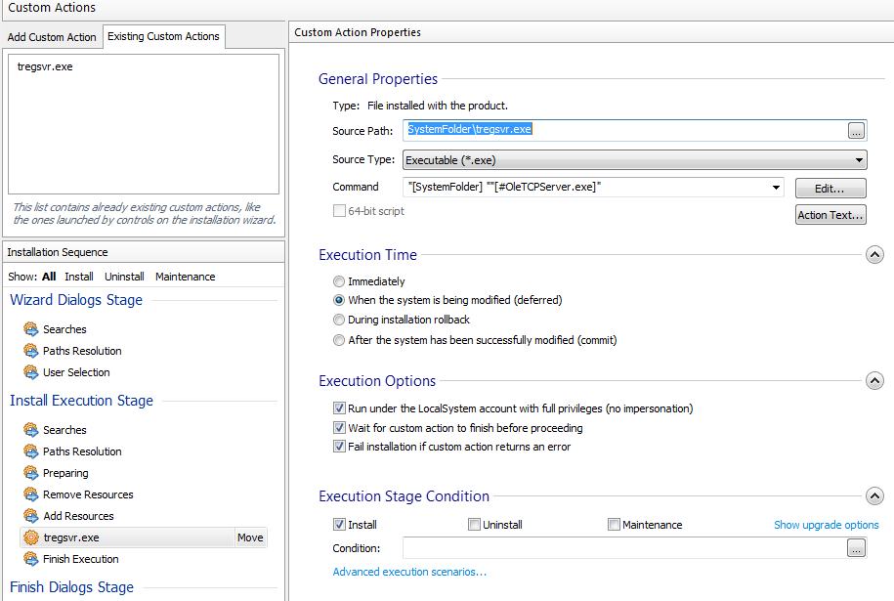Screen dimensions: 894x601
Task: Enable the Uninstall stage condition checkbox
Action: (474, 525)
